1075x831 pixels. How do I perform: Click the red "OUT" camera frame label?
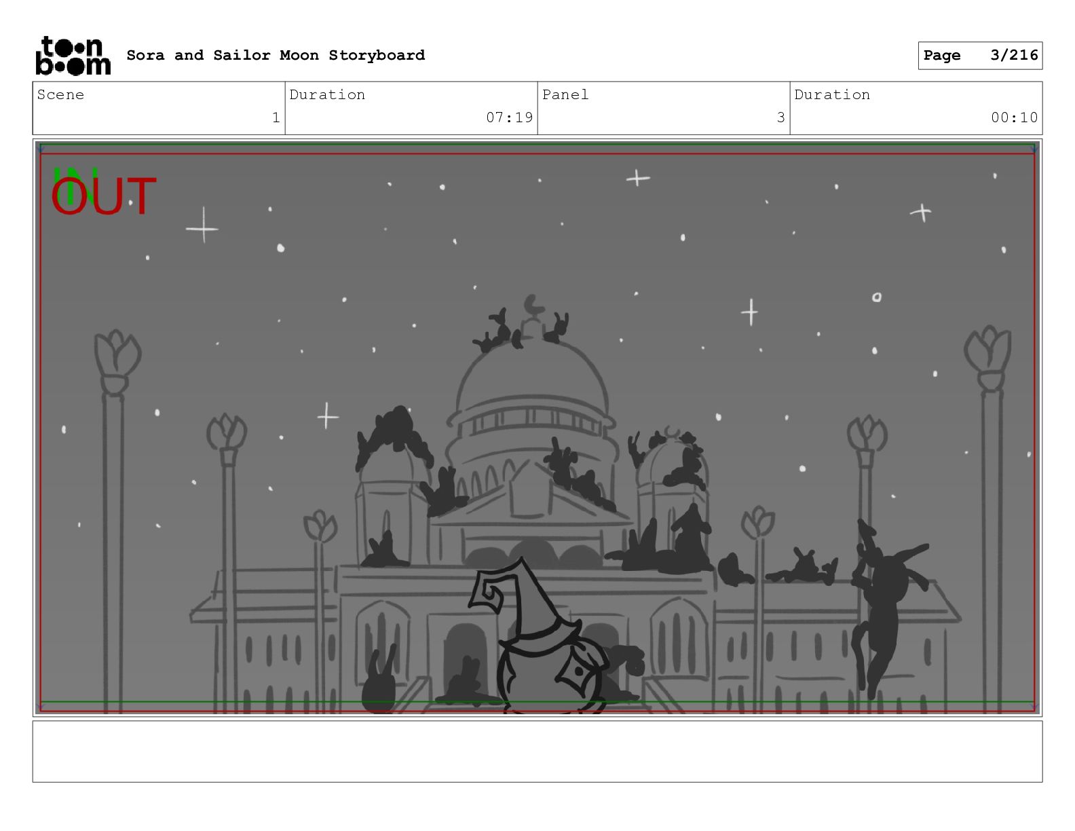coord(104,197)
